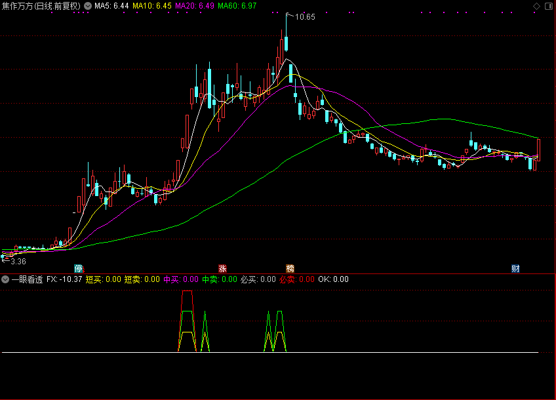Image resolution: width=556 pixels, height=400 pixels.
Task: Select the MA5 moving average label
Action: click(x=111, y=6)
